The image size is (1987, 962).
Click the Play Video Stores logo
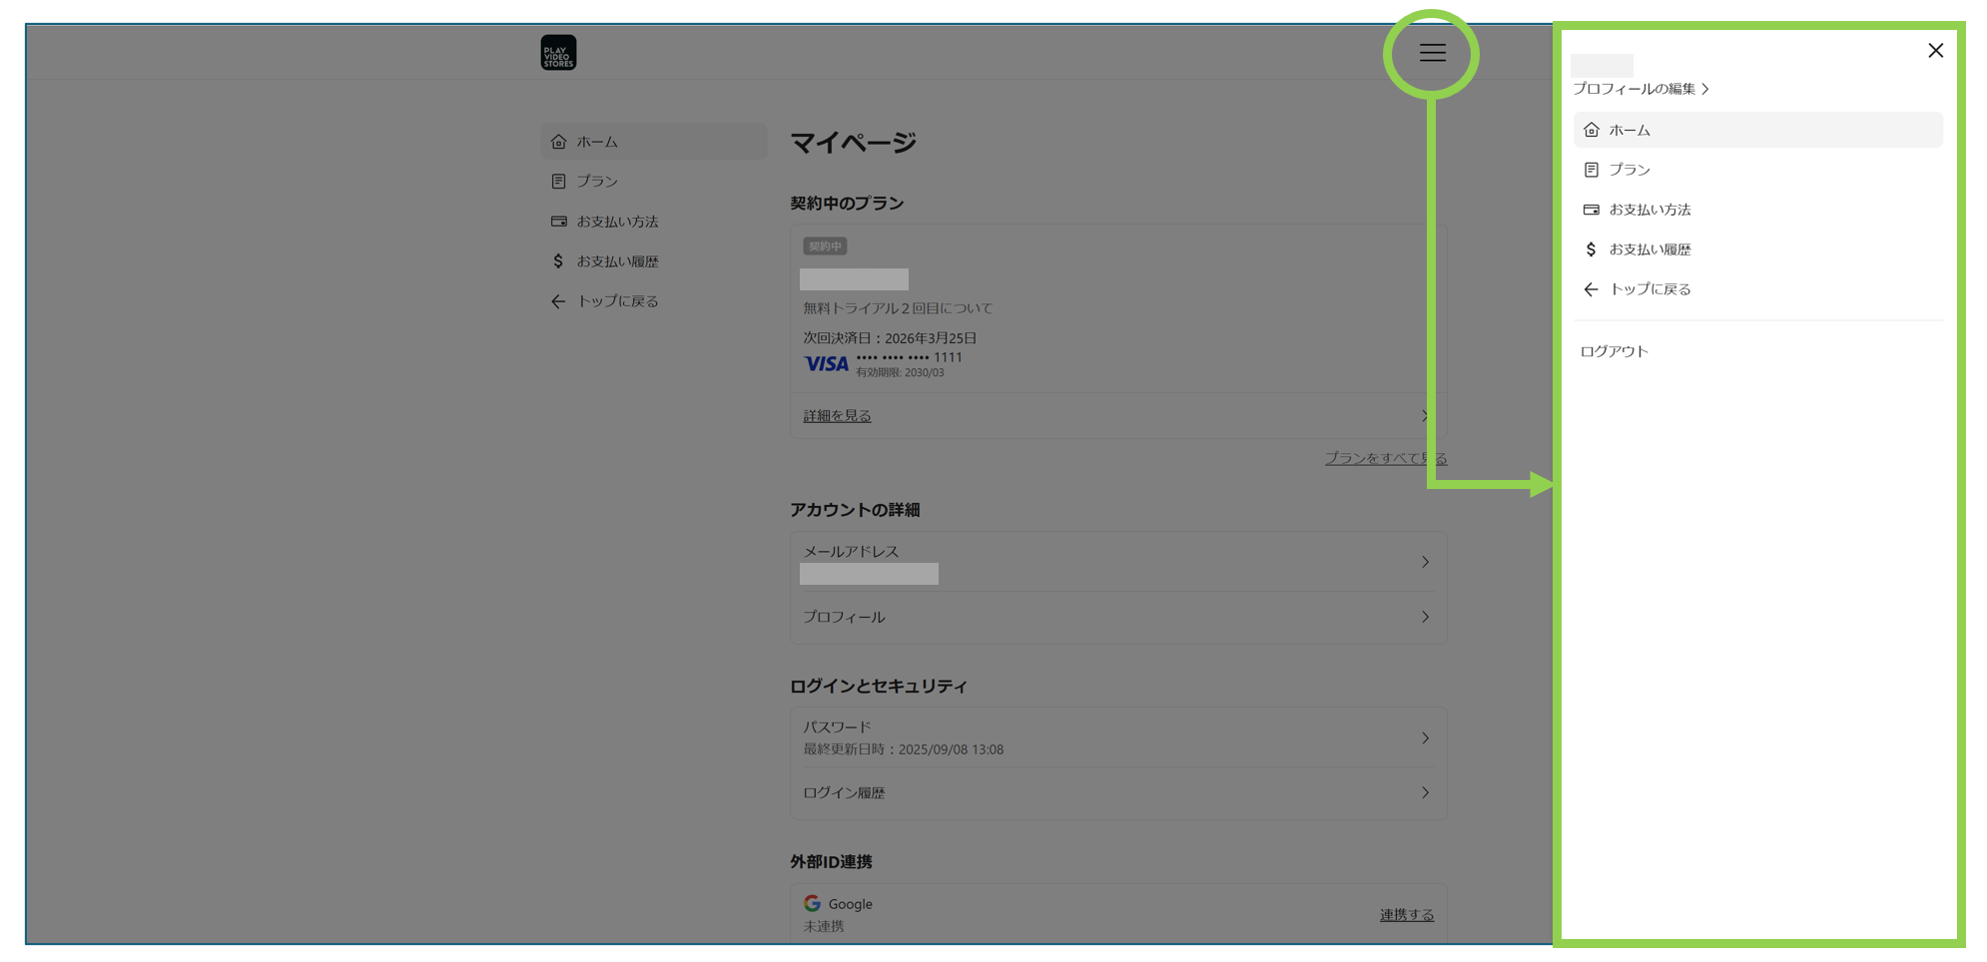[558, 53]
